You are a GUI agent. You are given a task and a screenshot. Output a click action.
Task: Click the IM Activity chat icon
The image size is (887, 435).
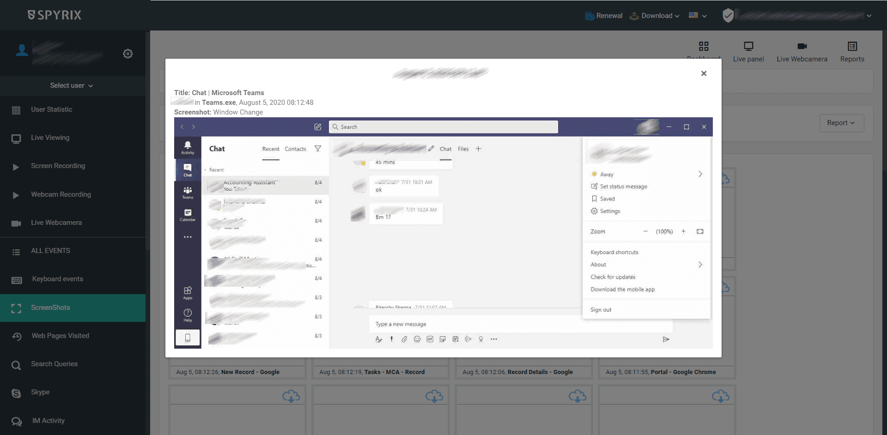(x=16, y=421)
